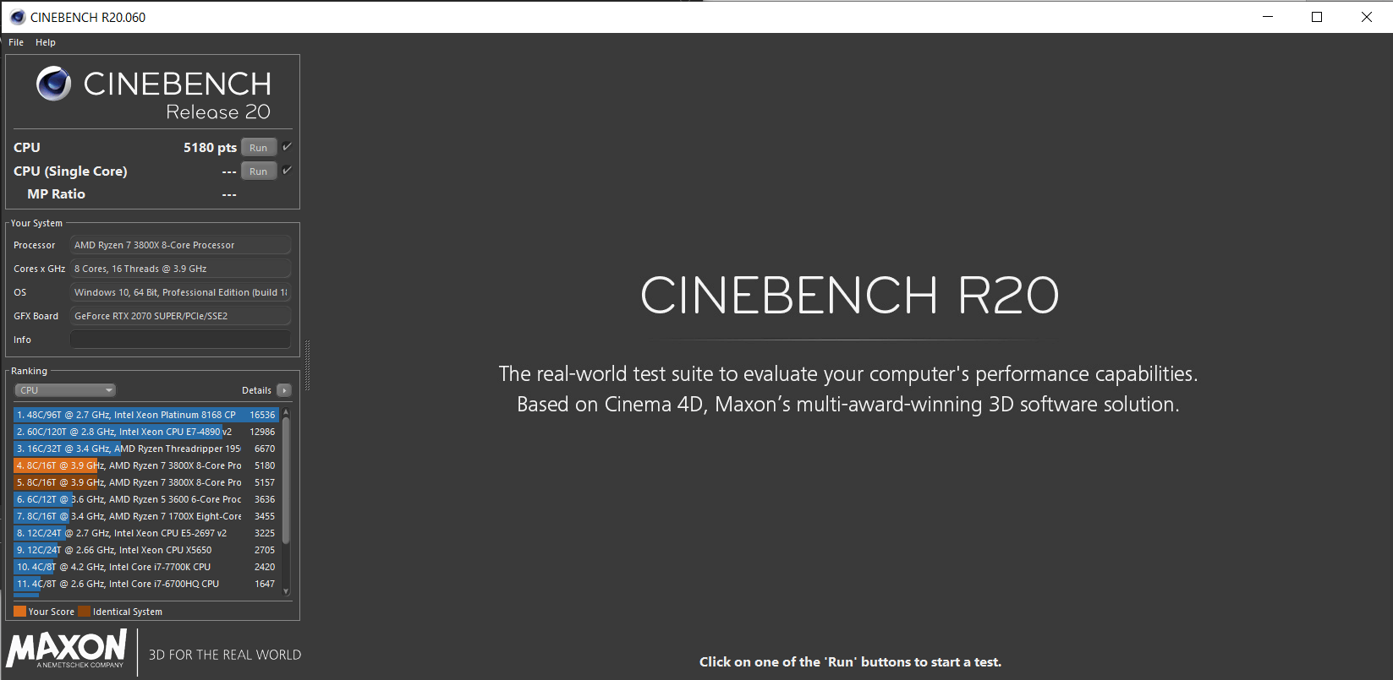Click the scroll-down arrow of the ranking list

coord(286,591)
